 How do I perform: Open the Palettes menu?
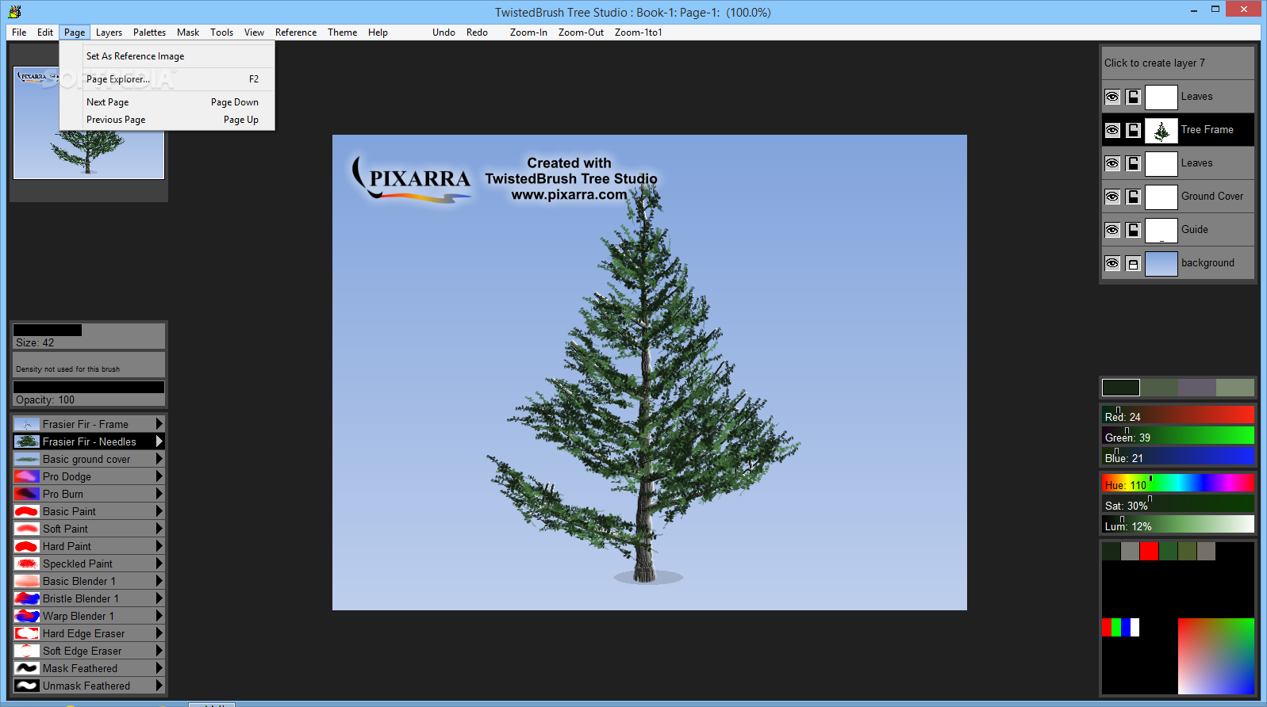[149, 32]
